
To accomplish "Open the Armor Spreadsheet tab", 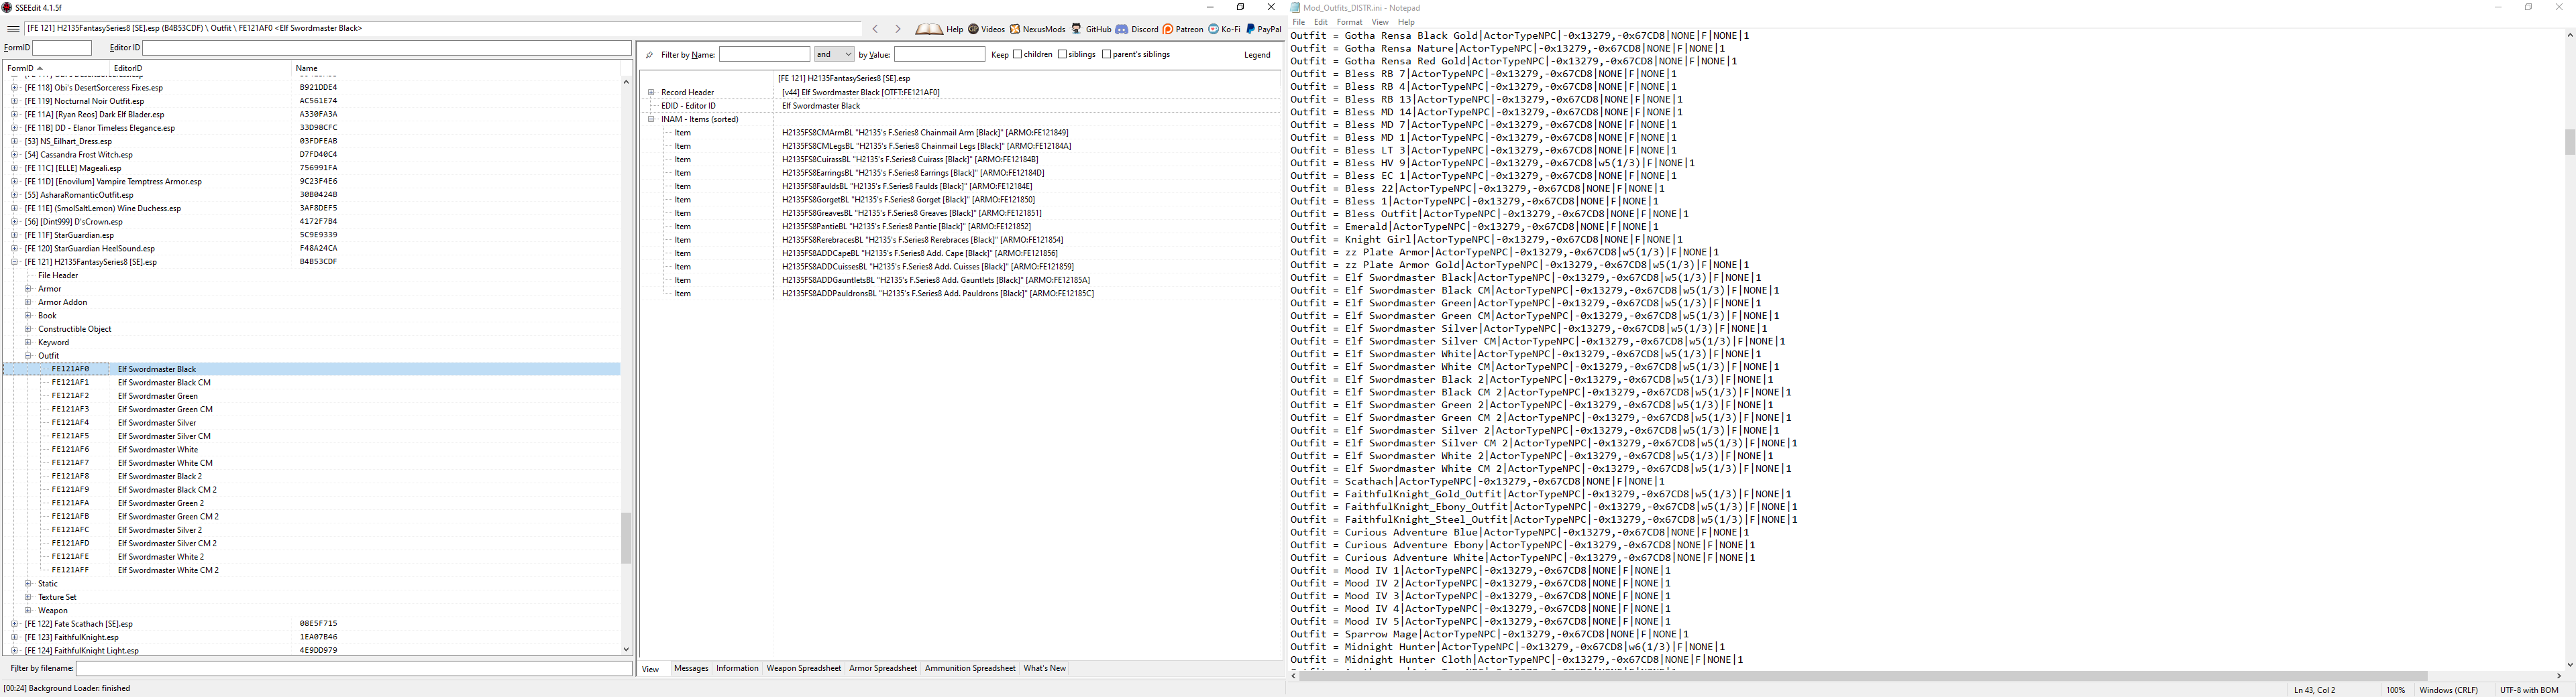I will pyautogui.click(x=883, y=668).
